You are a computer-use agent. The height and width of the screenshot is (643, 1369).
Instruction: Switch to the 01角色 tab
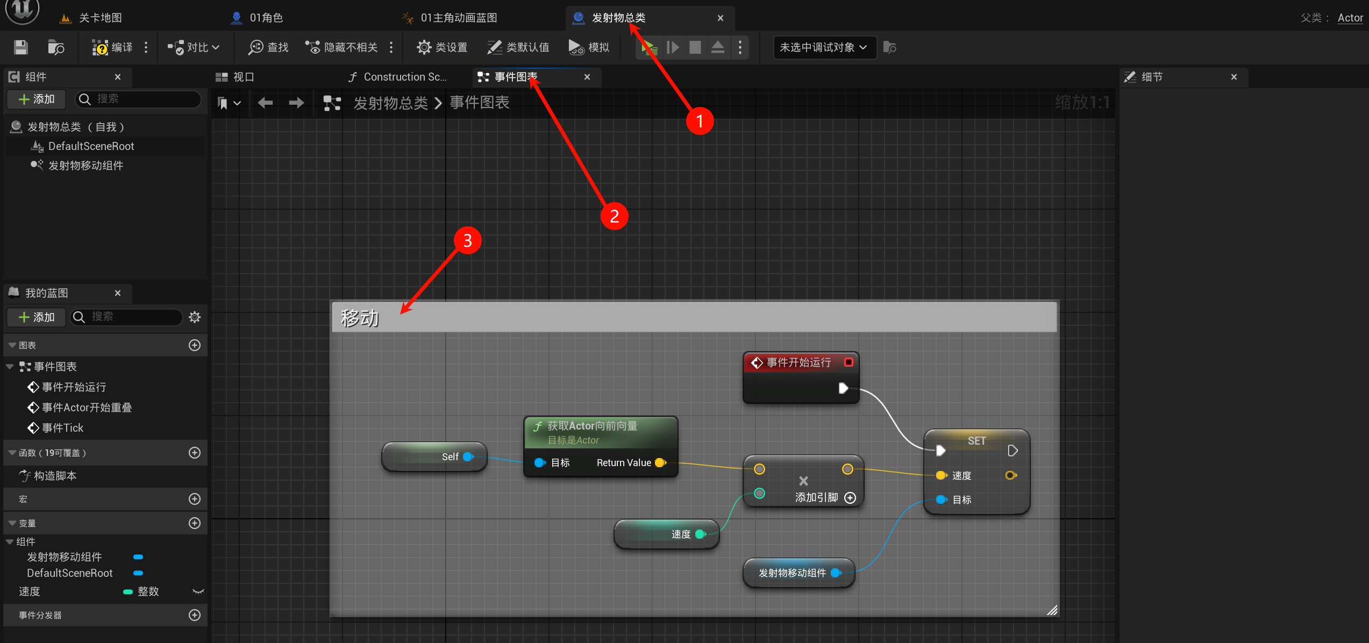coord(266,18)
